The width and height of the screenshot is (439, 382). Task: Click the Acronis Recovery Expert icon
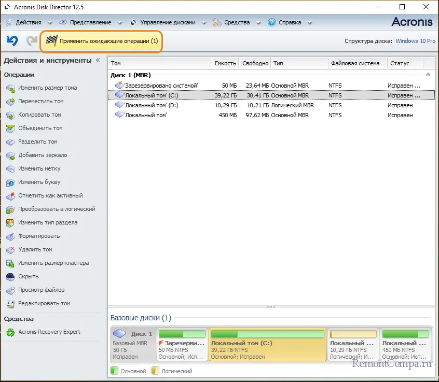pos(10,332)
